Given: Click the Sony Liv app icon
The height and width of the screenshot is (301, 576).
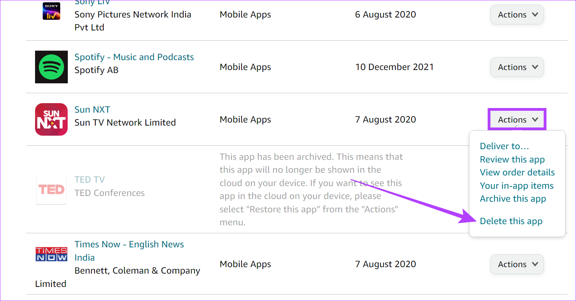Looking at the screenshot, I should click(51, 10).
